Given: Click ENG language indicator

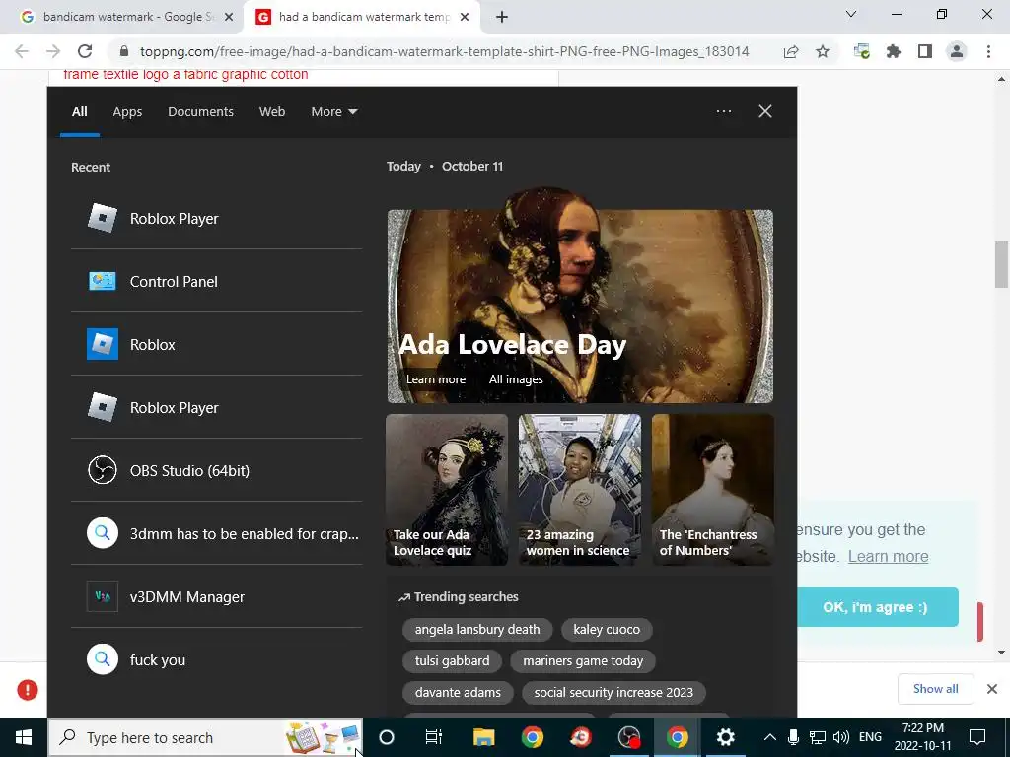Looking at the screenshot, I should [x=870, y=737].
